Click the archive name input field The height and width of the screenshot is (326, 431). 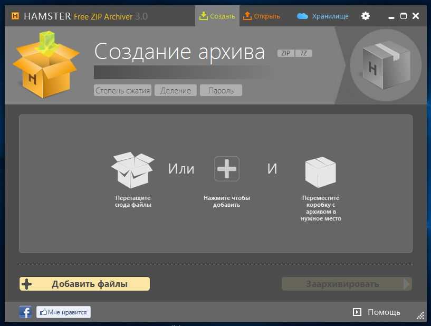tap(182, 72)
